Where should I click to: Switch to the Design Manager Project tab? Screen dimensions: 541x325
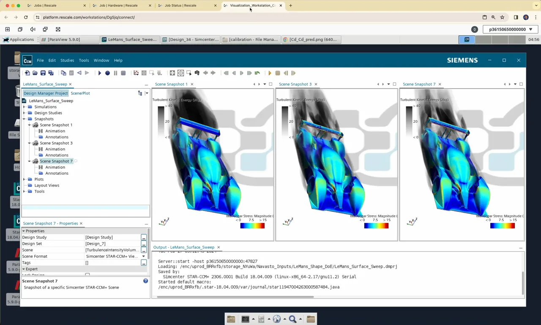click(46, 93)
